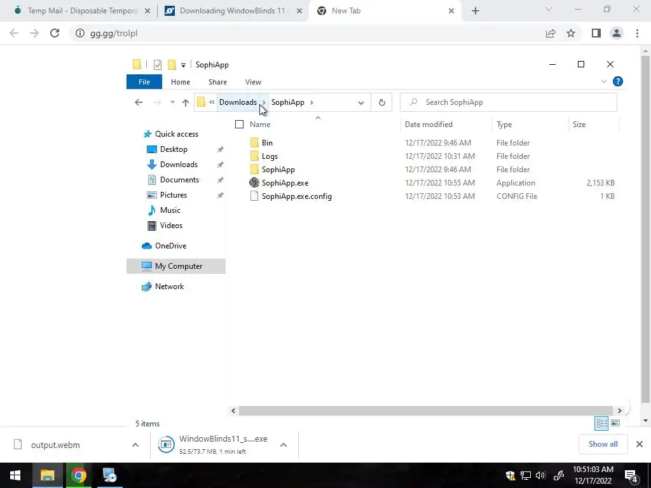Image resolution: width=651 pixels, height=488 pixels.
Task: Open the View ribbon tab
Action: [x=253, y=82]
